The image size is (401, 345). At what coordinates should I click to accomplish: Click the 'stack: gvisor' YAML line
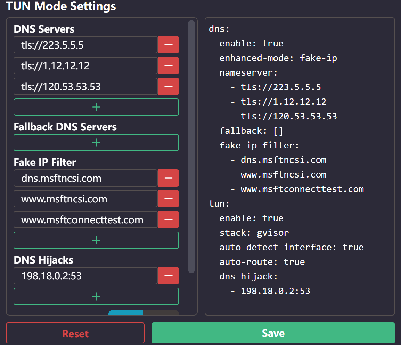pyautogui.click(x=254, y=233)
